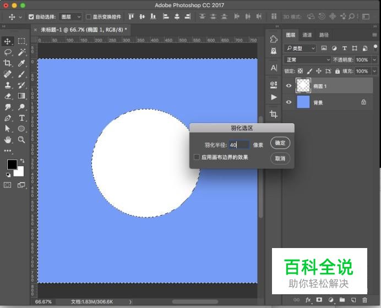Screen dimensions: 381x308
Task: Switch to the 路径 tab
Action: click(324, 35)
